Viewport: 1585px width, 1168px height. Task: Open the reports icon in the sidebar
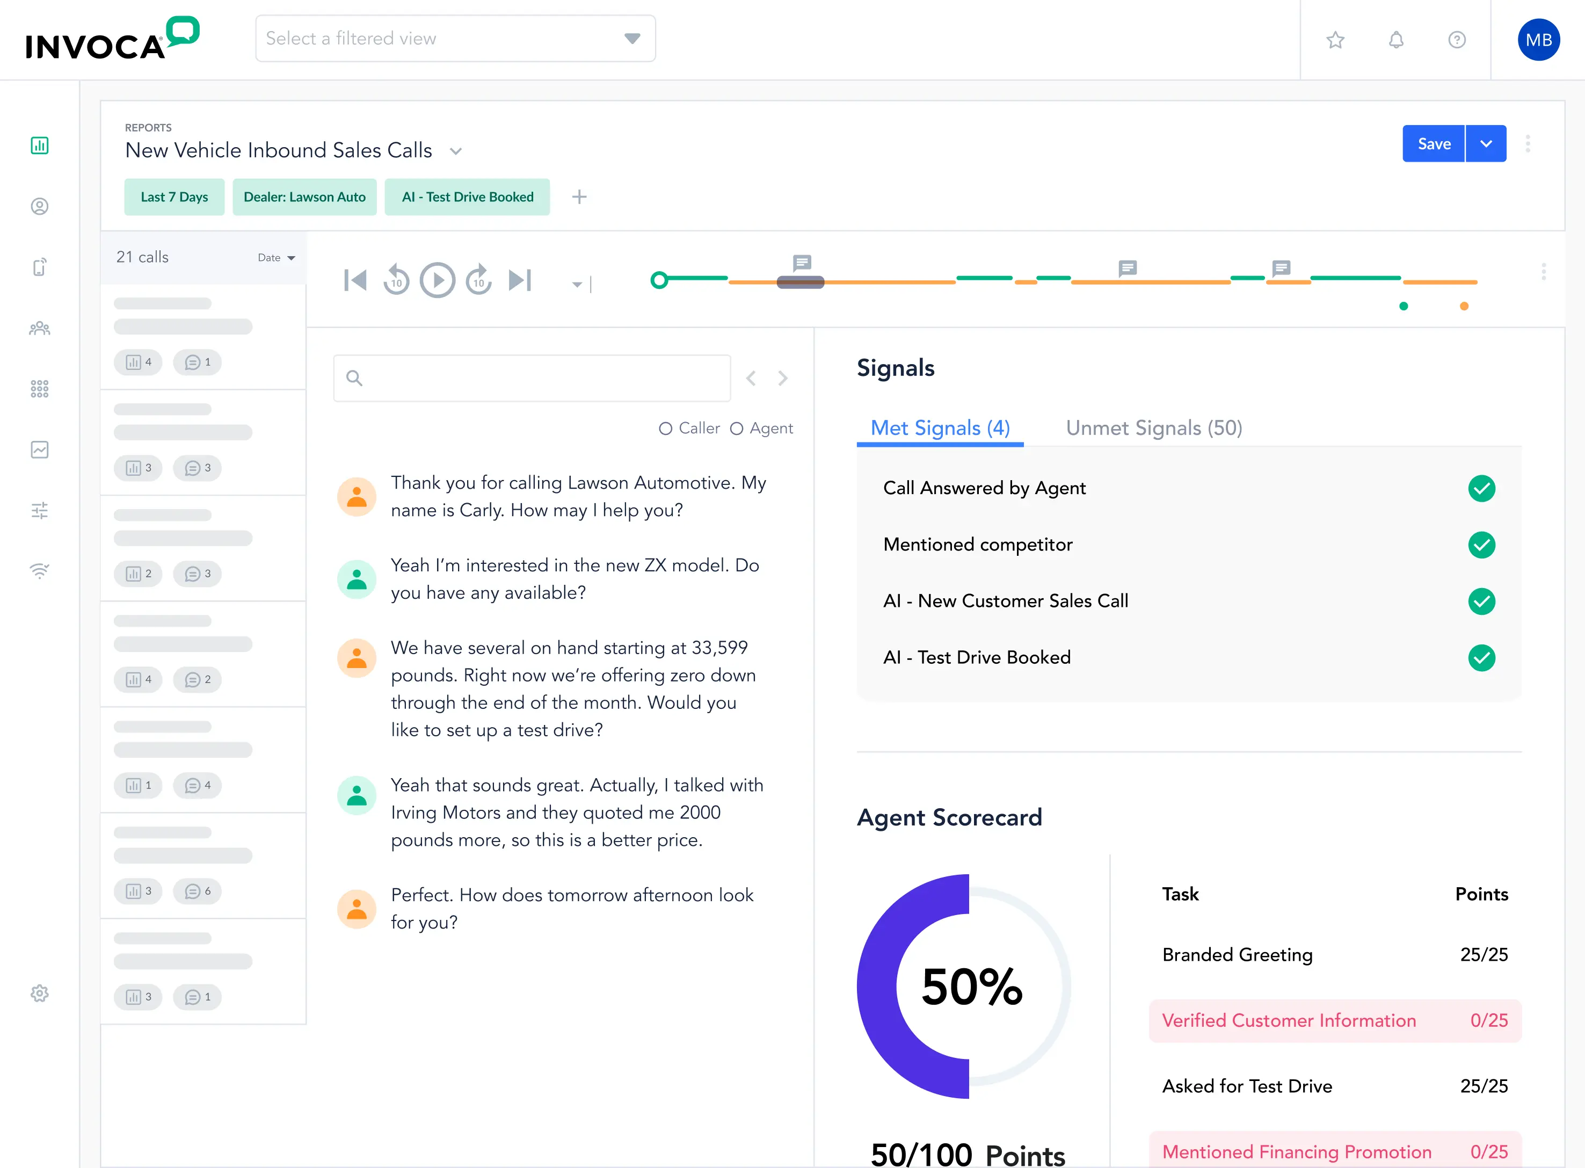tap(40, 146)
